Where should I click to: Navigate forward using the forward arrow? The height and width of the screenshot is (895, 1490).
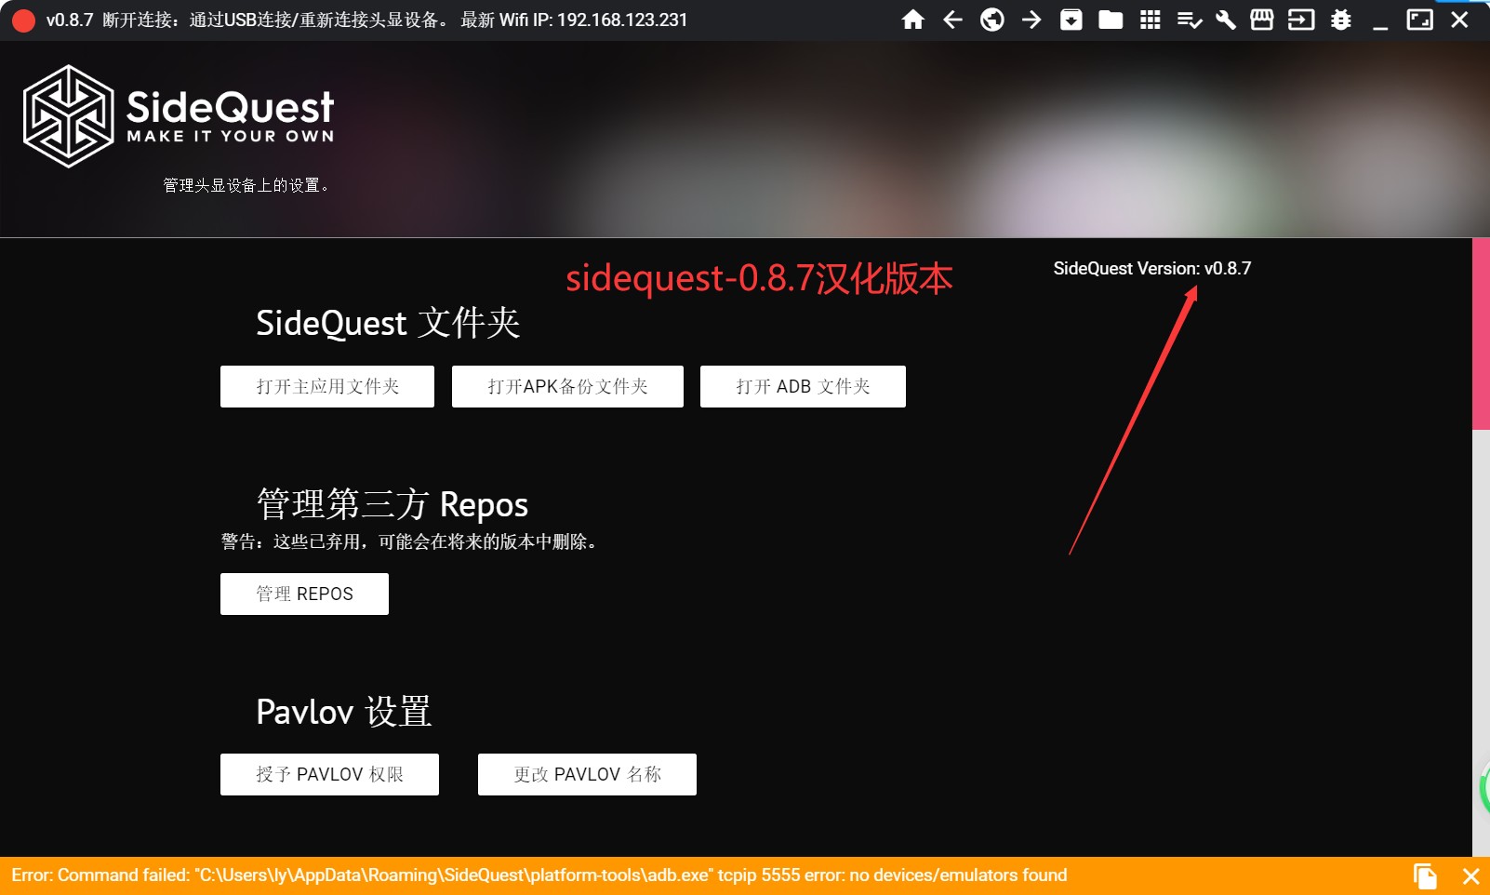click(x=1031, y=20)
